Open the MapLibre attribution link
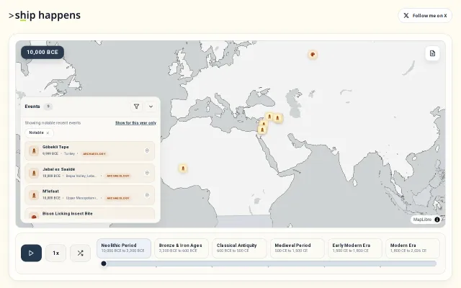Viewport: 461px width, 288px height. coord(422,220)
